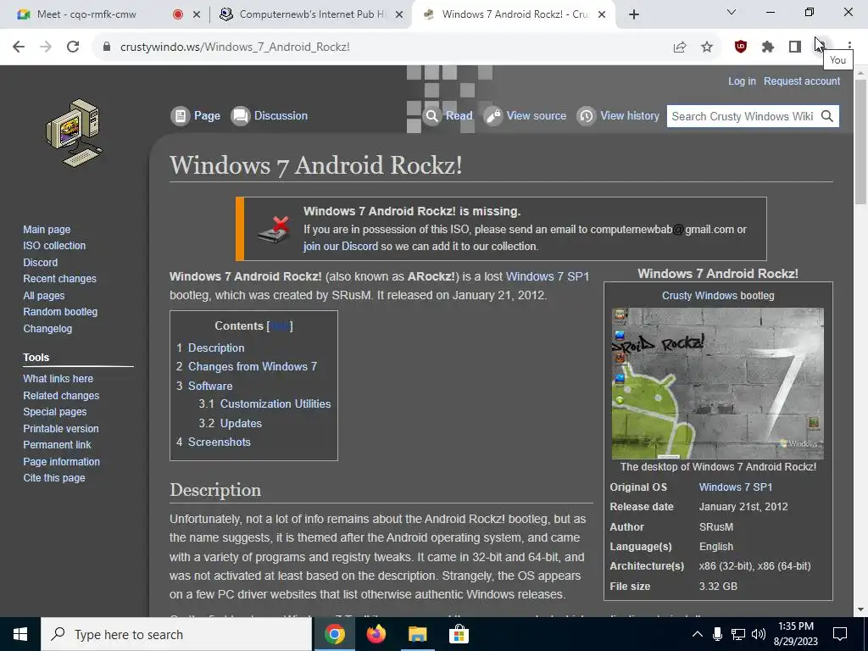Click into Search Crusty Windows Wiki field

click(742, 116)
